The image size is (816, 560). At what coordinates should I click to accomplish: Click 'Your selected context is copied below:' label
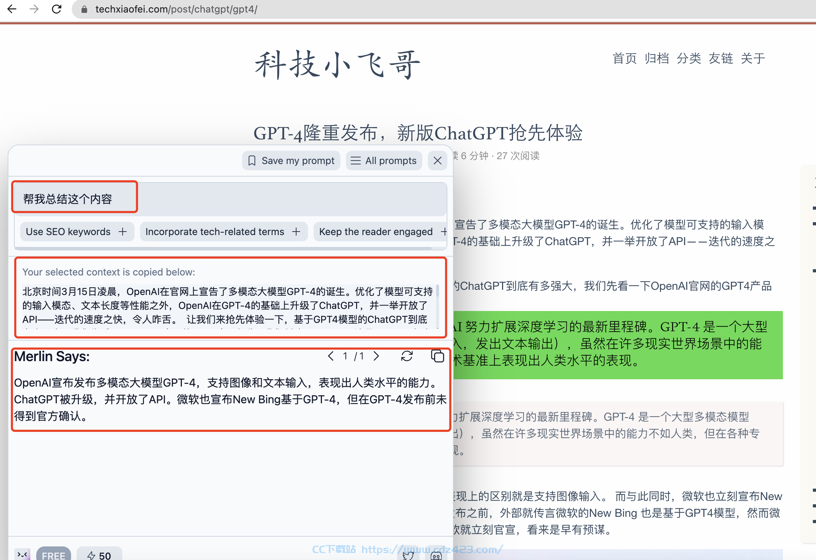coord(109,272)
